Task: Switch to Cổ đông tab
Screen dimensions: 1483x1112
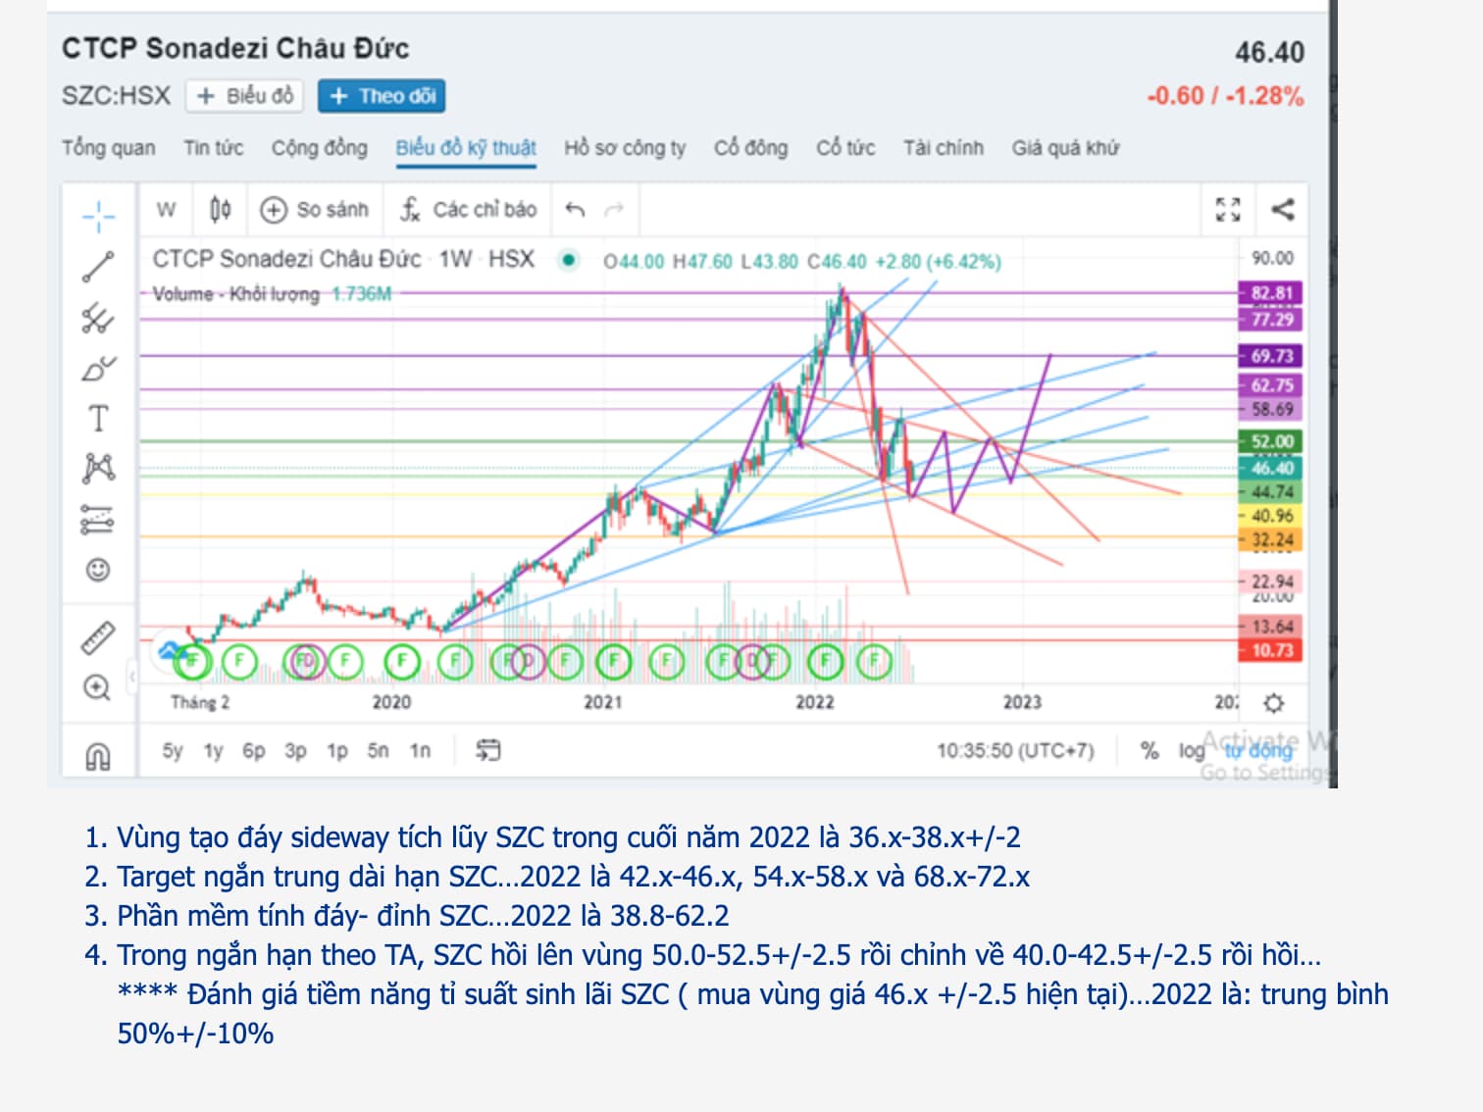Action: (750, 148)
